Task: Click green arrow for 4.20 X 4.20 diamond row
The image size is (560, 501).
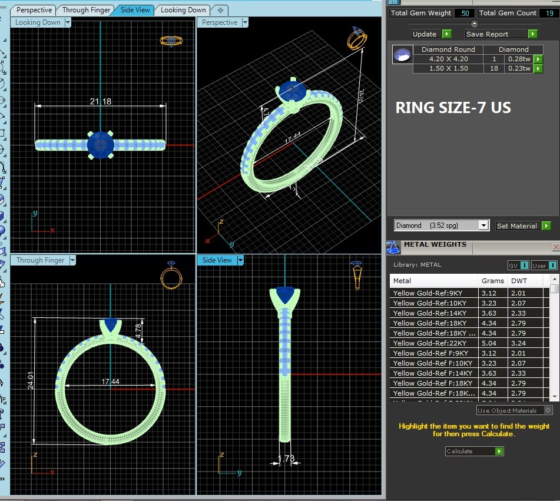Action: point(538,59)
